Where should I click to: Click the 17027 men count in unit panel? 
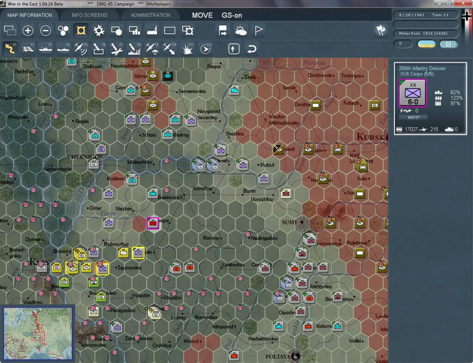pos(411,129)
